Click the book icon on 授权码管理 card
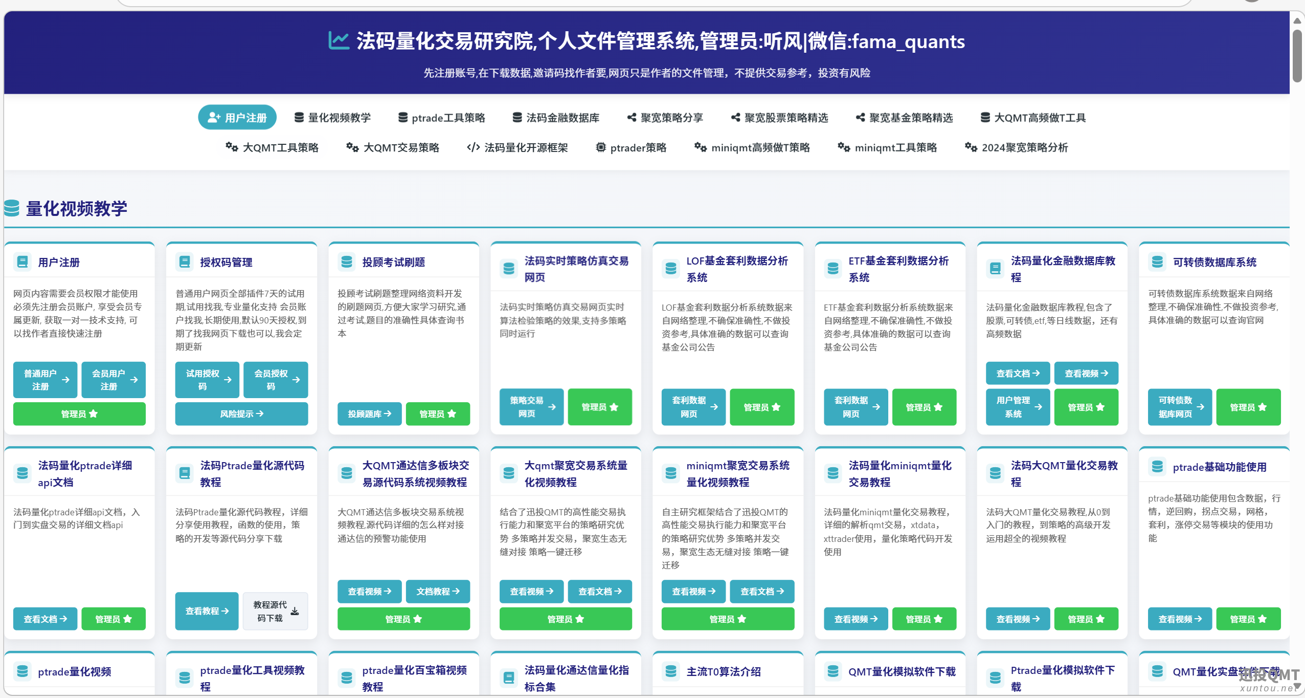1305x698 pixels. tap(185, 262)
